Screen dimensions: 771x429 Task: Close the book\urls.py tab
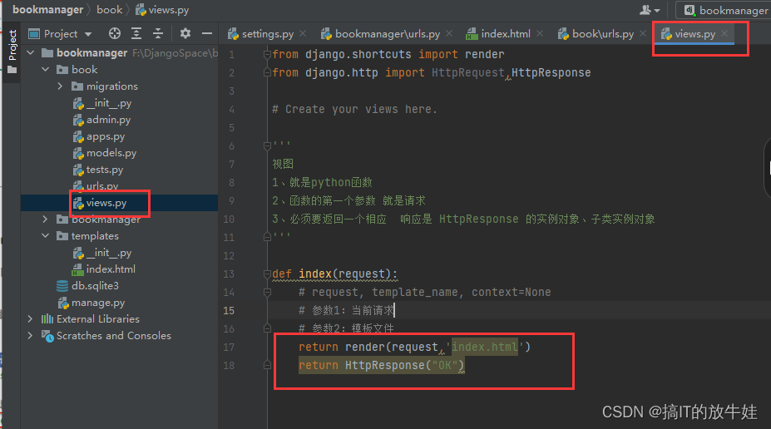pos(643,33)
